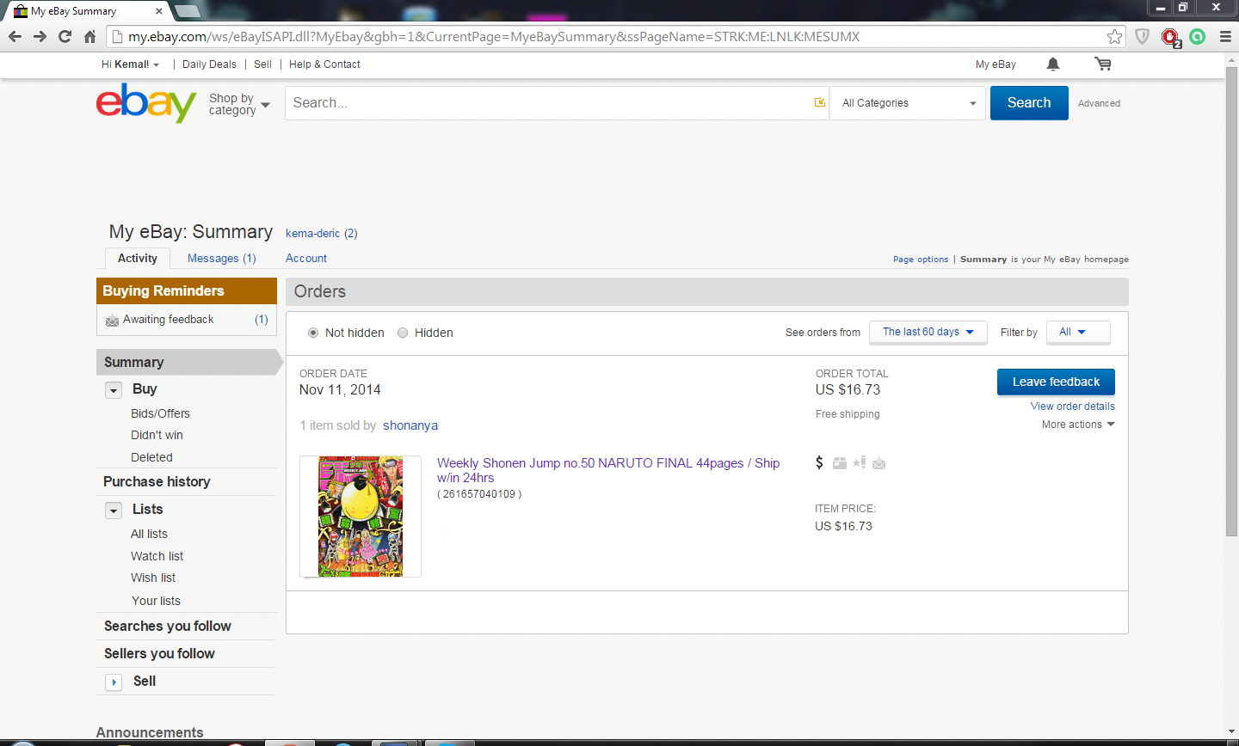Expand the Sell section

pyautogui.click(x=114, y=682)
